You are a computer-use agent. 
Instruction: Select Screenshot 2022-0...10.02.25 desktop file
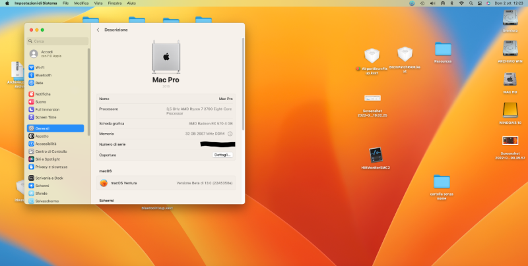[372, 98]
